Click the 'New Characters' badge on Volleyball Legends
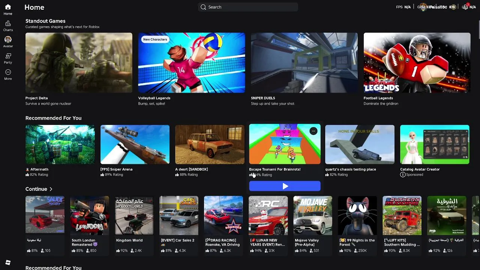480x270 pixels. click(155, 39)
